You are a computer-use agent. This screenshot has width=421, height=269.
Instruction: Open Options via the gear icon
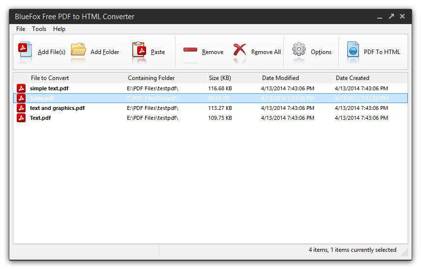pos(299,50)
